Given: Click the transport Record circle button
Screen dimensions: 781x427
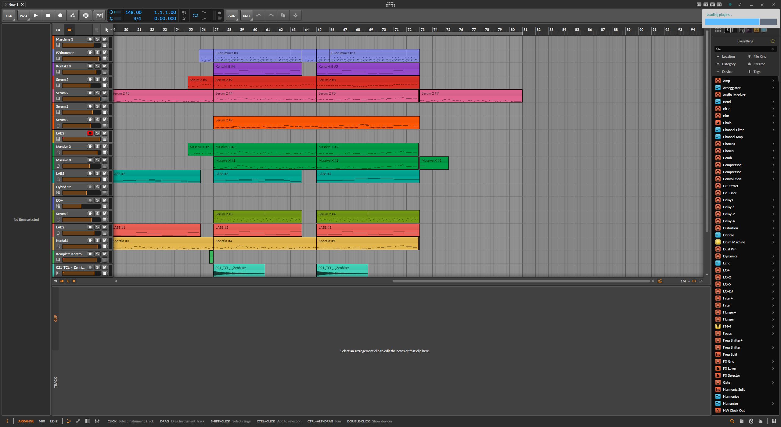Looking at the screenshot, I should click(60, 15).
